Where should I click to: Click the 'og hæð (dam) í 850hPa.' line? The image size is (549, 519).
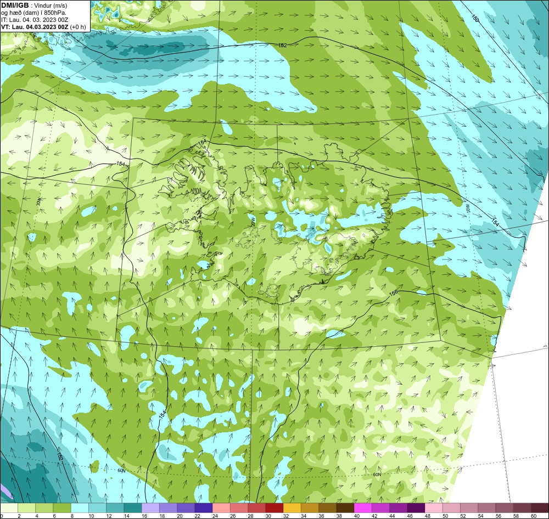coord(33,13)
